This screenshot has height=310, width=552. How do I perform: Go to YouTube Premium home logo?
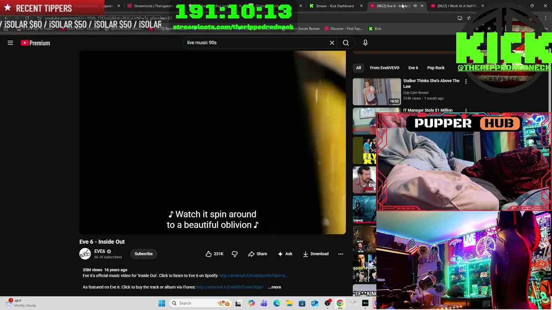[x=35, y=43]
